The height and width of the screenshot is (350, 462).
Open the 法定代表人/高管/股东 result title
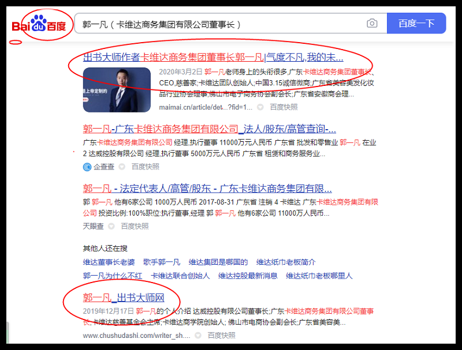click(207, 189)
